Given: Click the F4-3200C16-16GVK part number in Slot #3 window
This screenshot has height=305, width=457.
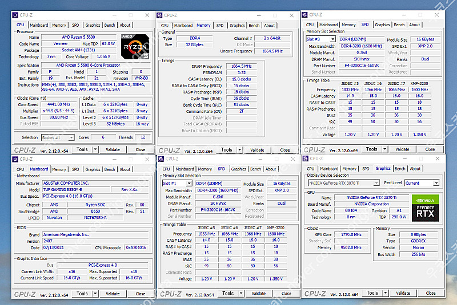Looking at the screenshot, I should click(x=362, y=66).
